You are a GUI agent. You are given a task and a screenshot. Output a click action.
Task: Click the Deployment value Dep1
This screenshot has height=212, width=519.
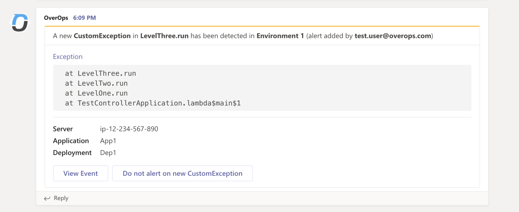(x=108, y=153)
